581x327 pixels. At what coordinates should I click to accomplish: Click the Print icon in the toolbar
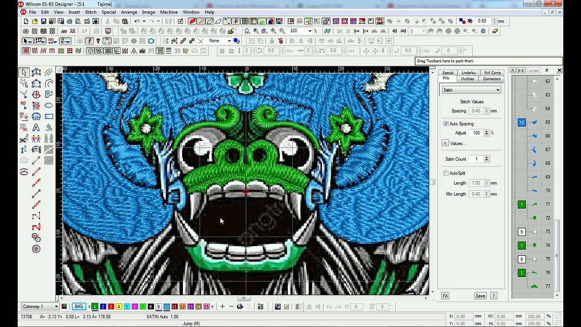click(69, 21)
